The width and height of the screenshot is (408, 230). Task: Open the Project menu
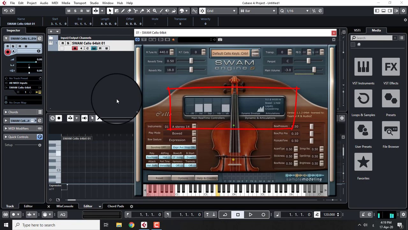32,3
